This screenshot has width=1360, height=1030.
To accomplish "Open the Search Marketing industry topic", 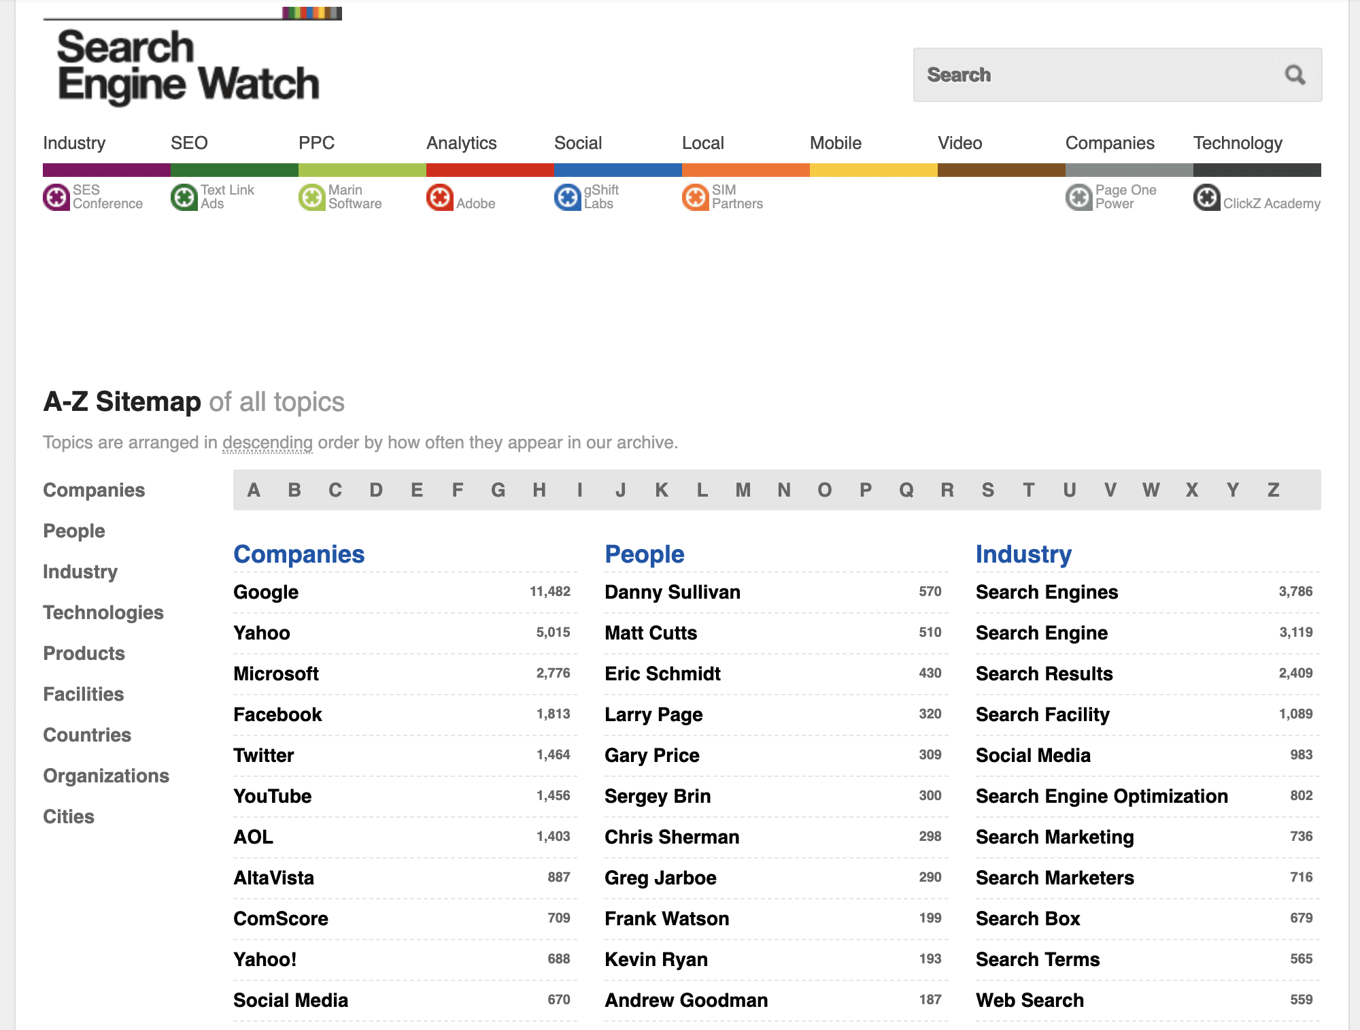I will pos(1055,837).
